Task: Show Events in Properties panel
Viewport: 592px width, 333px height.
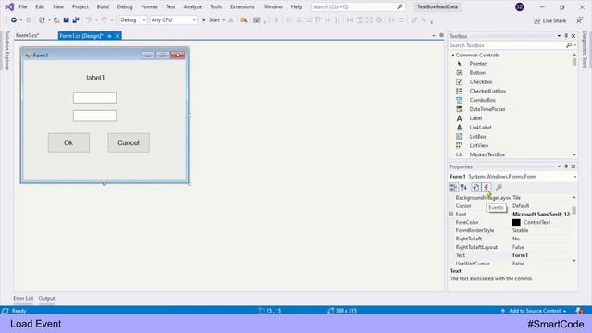Action: (487, 187)
